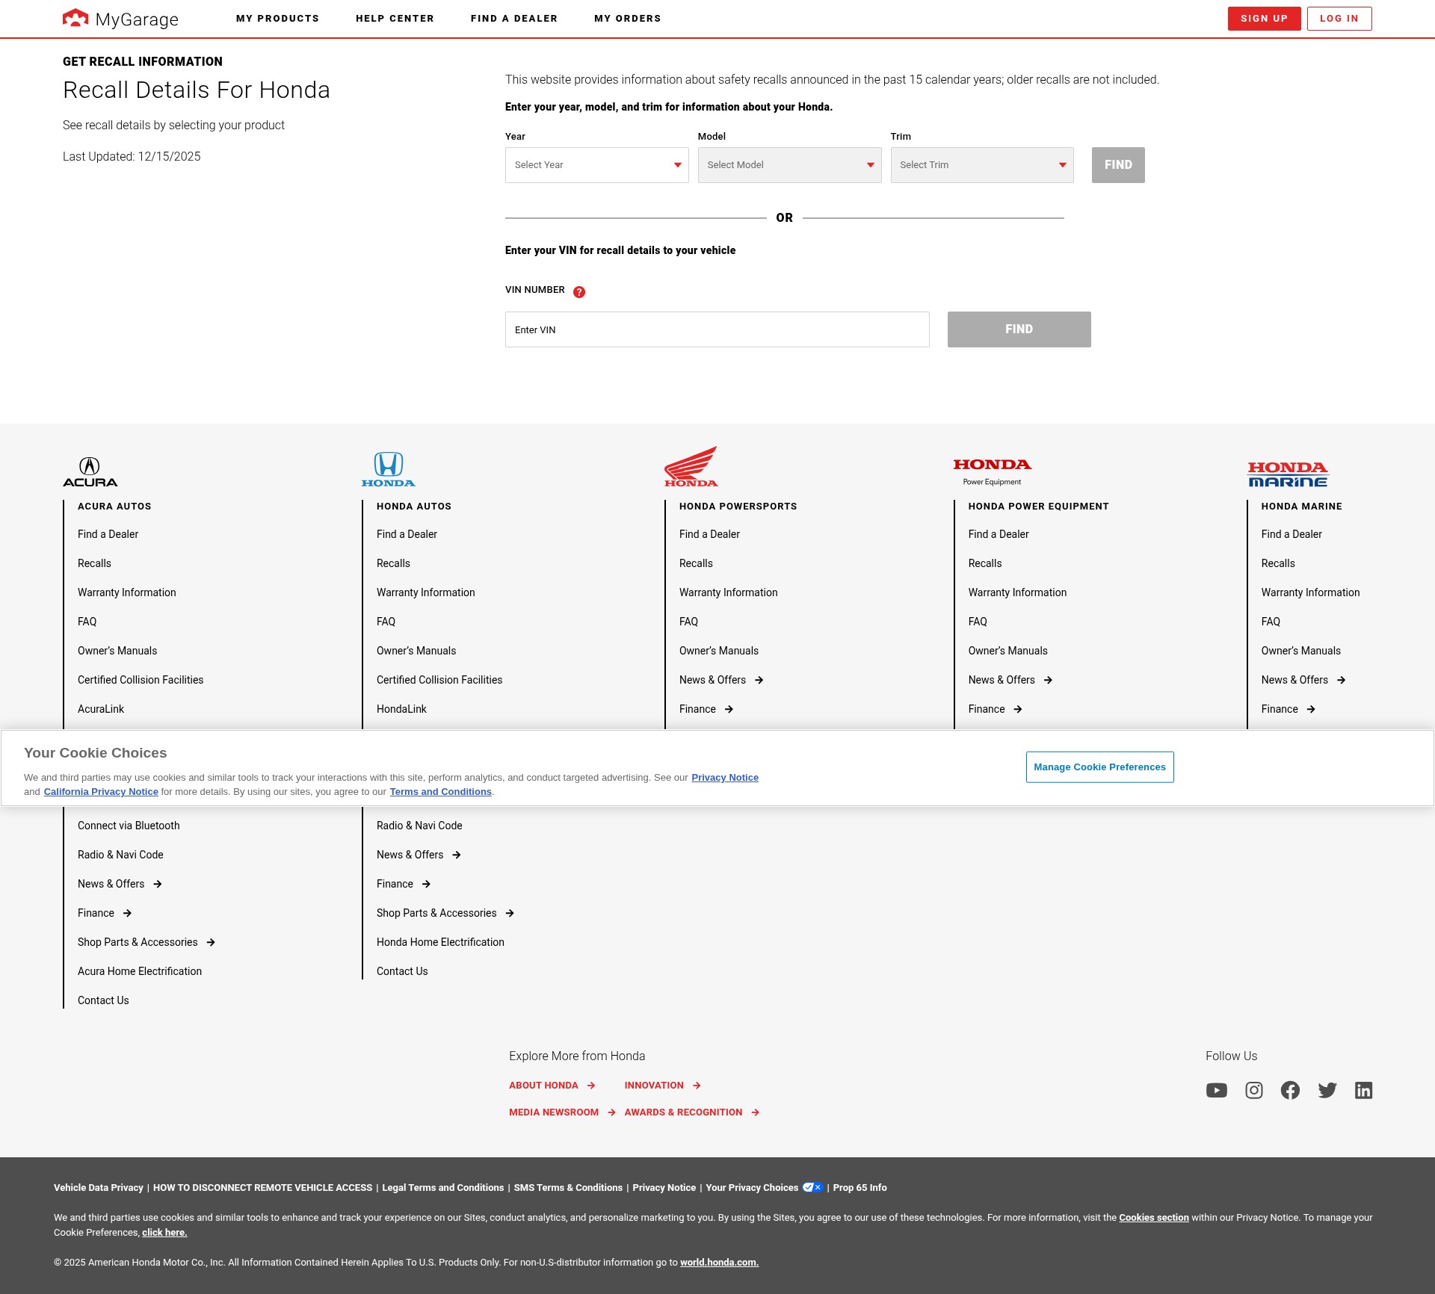Click the MyGarage logo icon
Image resolution: width=1435 pixels, height=1294 pixels.
tap(75, 18)
